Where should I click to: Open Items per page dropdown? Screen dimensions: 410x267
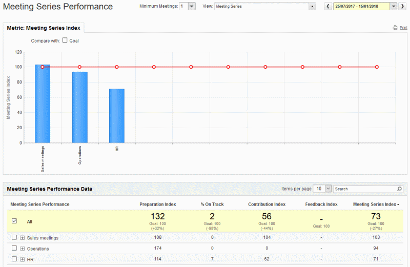329,189
